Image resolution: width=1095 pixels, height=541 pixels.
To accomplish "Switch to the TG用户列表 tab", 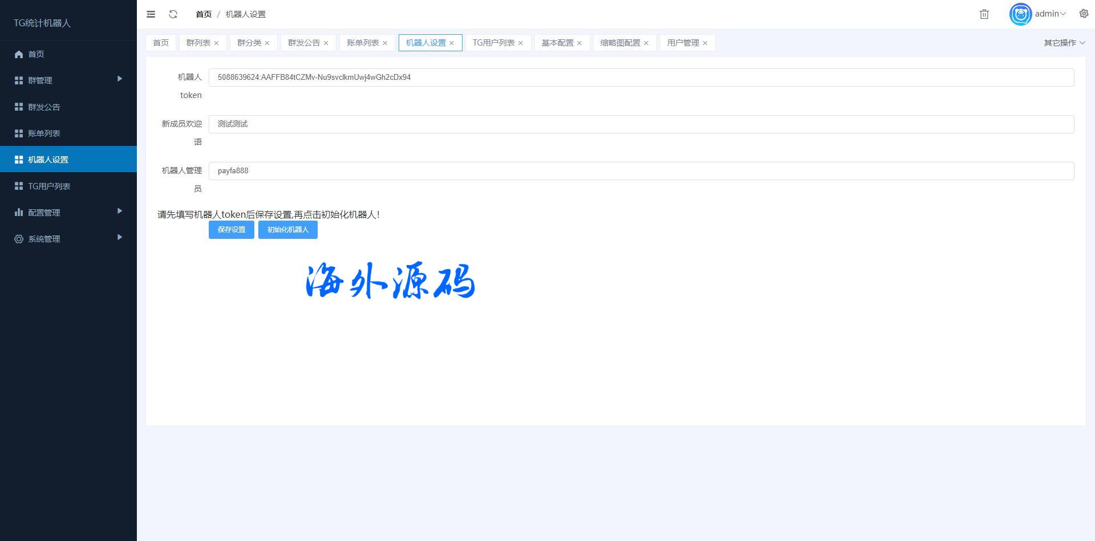I will 493,43.
